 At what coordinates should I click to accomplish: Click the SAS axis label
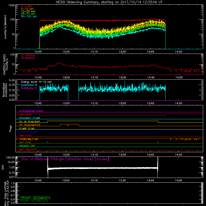(3, 167)
